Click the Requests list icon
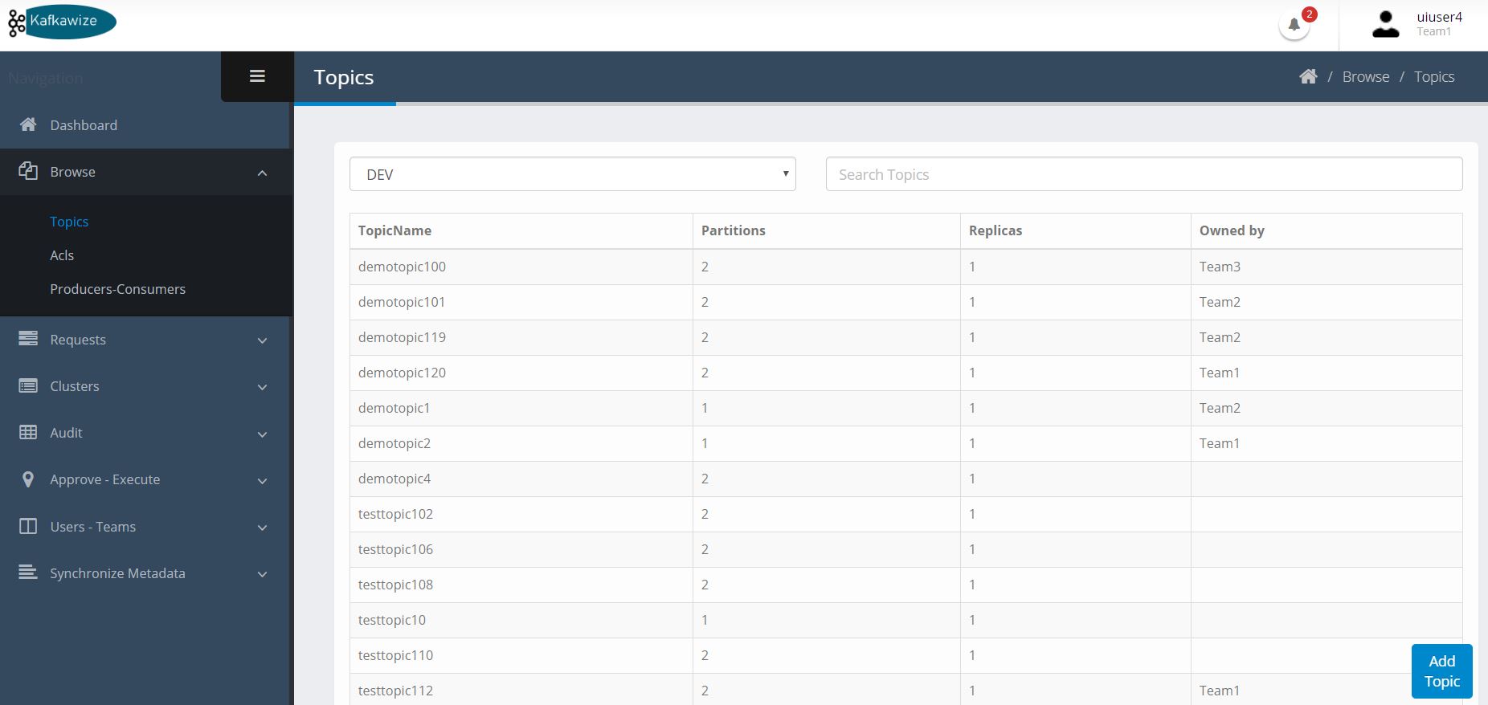The width and height of the screenshot is (1488, 705). coord(28,339)
